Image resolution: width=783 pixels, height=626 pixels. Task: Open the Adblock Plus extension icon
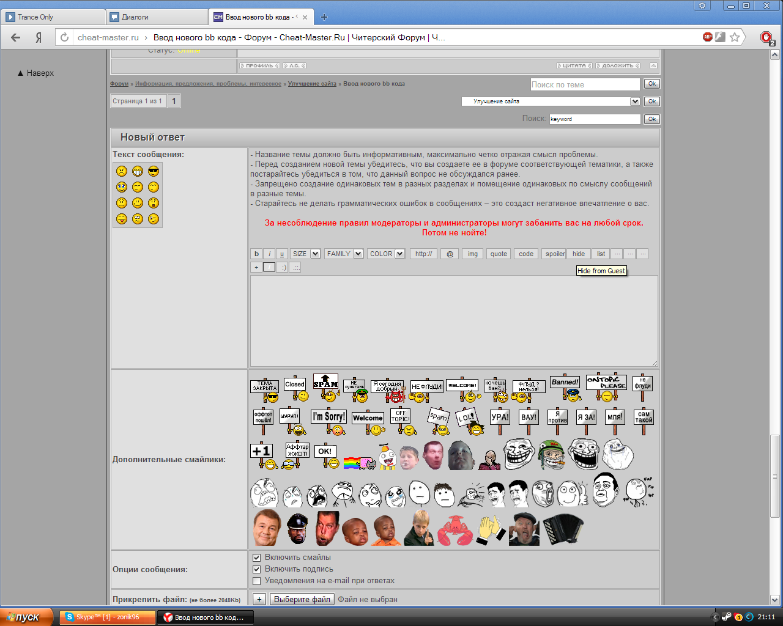[x=708, y=37]
